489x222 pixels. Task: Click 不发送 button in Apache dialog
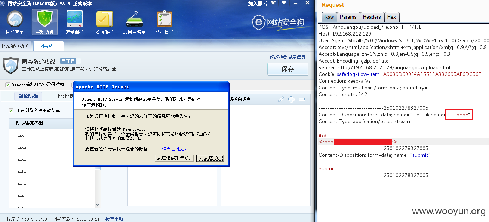[x=210, y=158]
